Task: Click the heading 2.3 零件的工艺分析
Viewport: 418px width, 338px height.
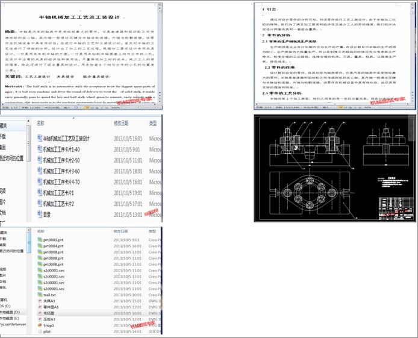Action: pos(282,93)
